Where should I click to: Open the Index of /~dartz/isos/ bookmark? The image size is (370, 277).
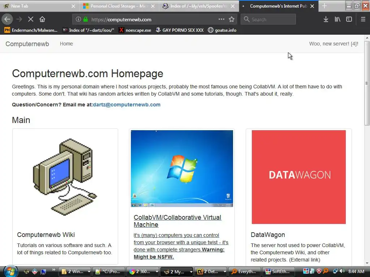[x=88, y=30]
